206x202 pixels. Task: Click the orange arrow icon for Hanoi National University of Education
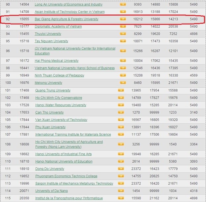click(121, 161)
